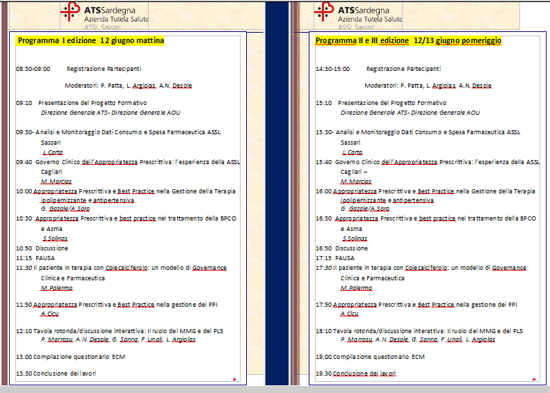Select the "08:30-09:00" Registrazione Partecipanti line
Image resolution: width=550 pixels, height=393 pixels.
[79, 69]
